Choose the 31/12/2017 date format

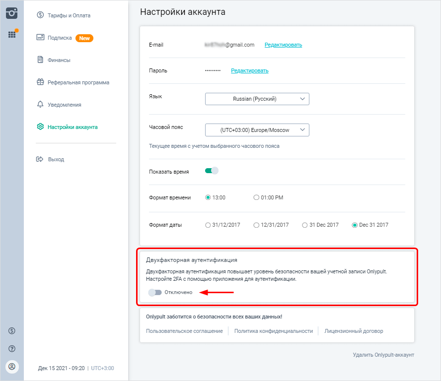(208, 225)
